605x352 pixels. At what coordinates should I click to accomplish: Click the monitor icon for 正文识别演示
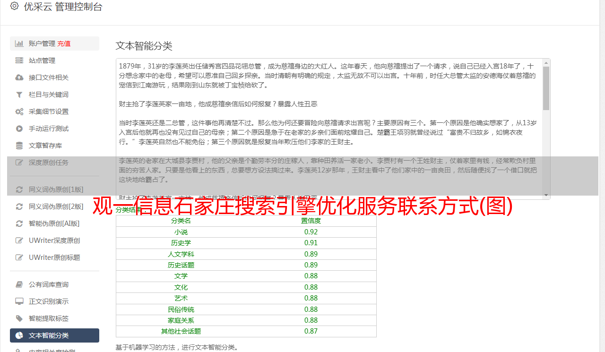click(x=19, y=301)
